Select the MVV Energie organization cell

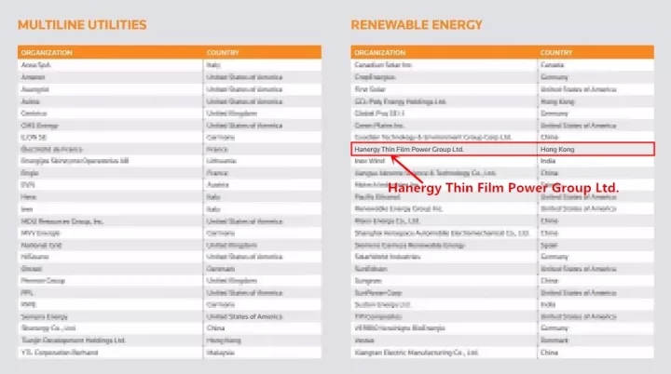click(x=110, y=233)
